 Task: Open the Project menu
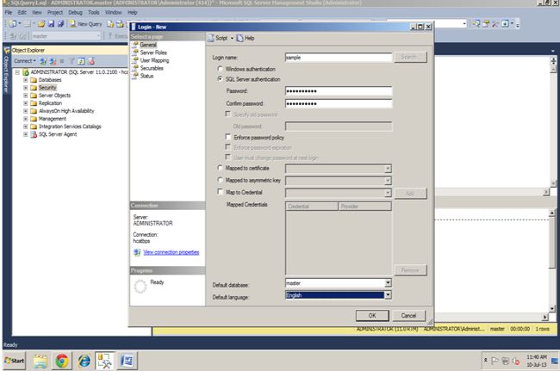click(55, 13)
